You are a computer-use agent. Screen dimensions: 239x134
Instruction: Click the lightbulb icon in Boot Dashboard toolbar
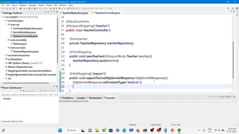tap(44, 91)
